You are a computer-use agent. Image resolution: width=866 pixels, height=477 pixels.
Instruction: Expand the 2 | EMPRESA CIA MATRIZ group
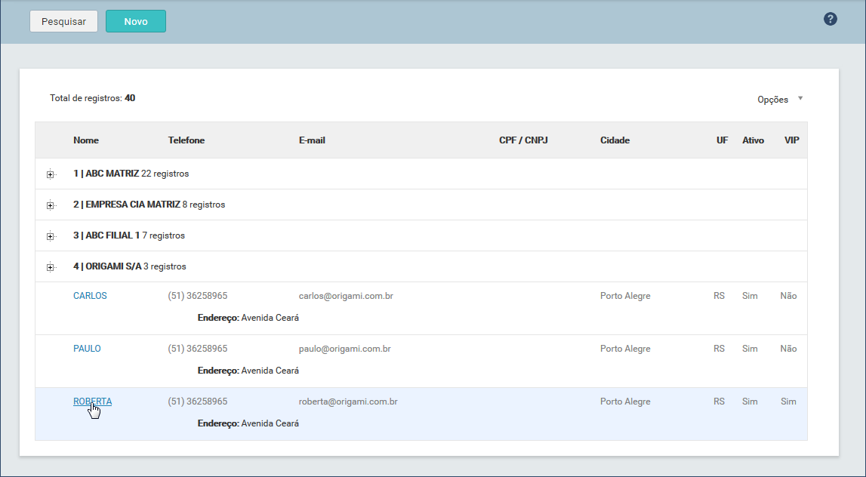pos(51,205)
